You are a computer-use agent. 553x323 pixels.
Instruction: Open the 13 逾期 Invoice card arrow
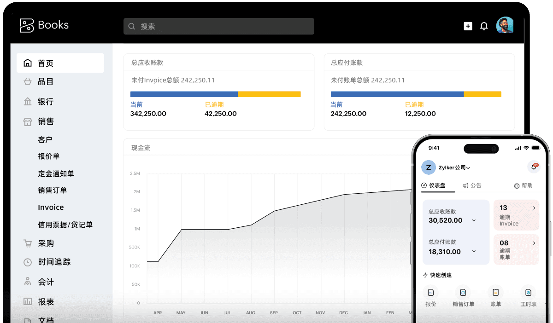(x=534, y=208)
